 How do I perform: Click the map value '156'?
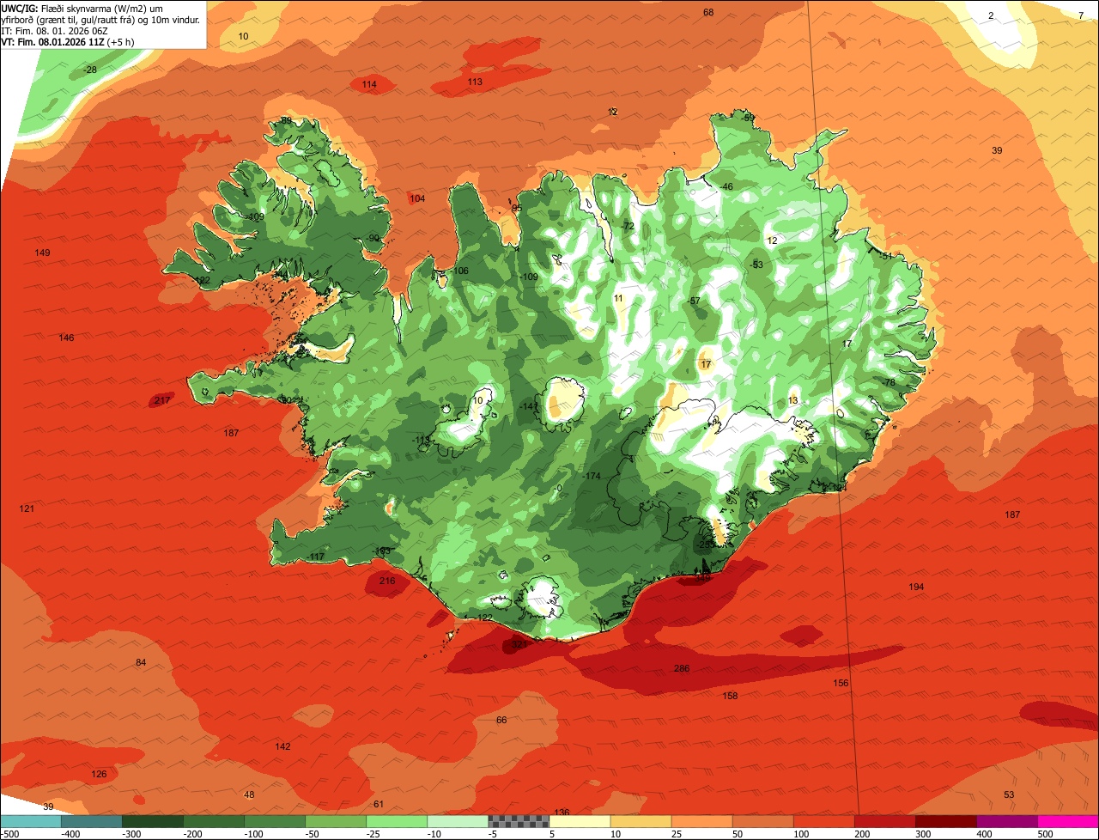841,683
